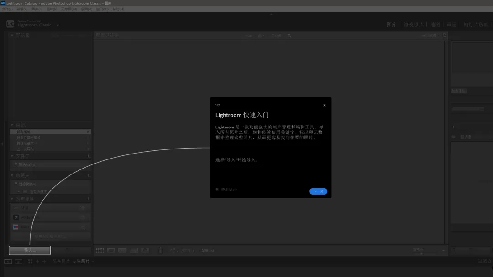Go forward with the filmstrip right arrow
This screenshot has width=493, height=277.
click(44, 262)
